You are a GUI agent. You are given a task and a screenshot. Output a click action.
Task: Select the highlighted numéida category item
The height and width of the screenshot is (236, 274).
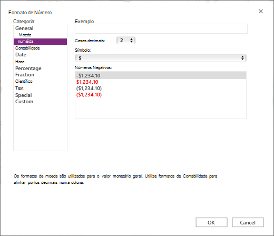tap(40, 42)
